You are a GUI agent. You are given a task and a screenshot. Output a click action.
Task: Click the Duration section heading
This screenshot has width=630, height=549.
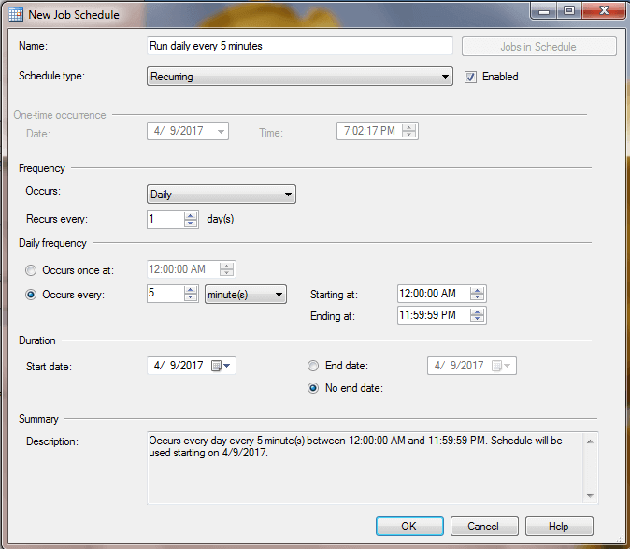pyautogui.click(x=37, y=340)
